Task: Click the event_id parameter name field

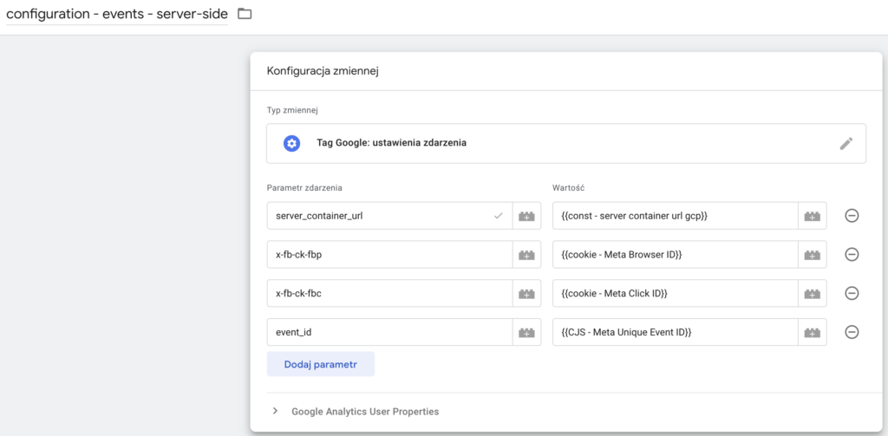Action: click(x=388, y=332)
